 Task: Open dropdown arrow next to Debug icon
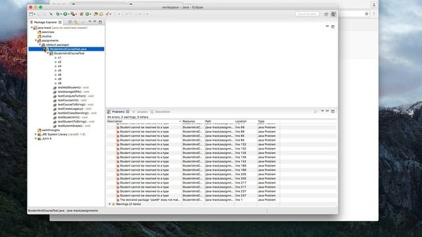click(61, 14)
